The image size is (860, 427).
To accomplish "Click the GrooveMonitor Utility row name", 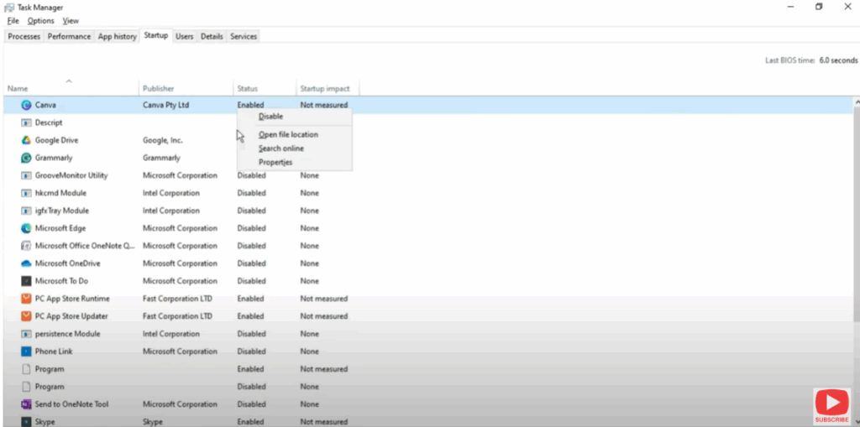I will click(x=71, y=175).
